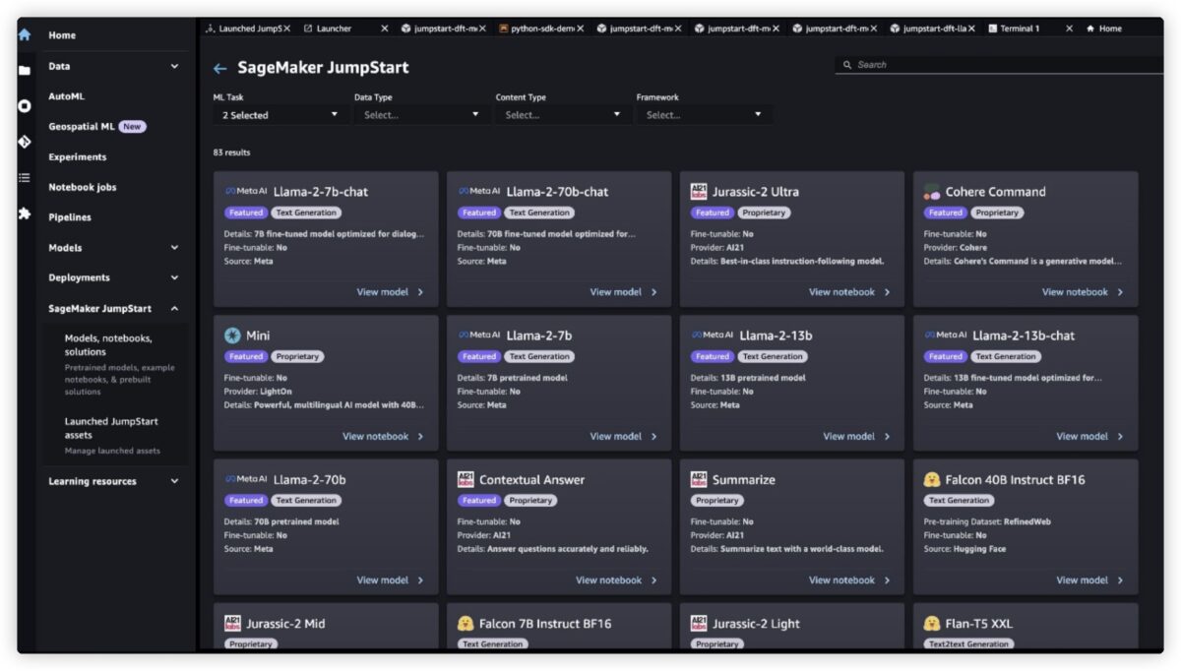
Task: Click View model on Falcon 40B Instruct card
Action: coord(1089,580)
